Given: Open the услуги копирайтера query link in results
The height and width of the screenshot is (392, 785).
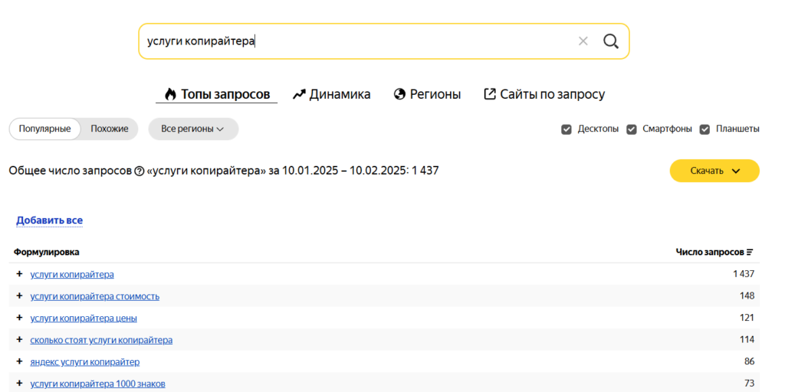Looking at the screenshot, I should 72,275.
